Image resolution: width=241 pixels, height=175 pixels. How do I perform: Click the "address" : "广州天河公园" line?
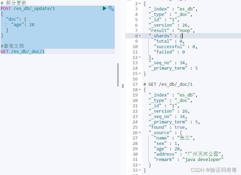pos(189,154)
